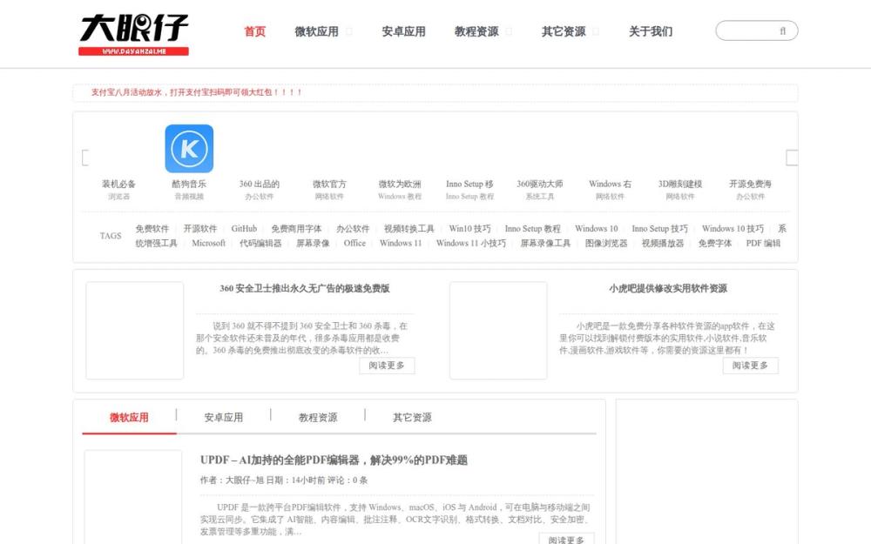Focus the header search field

pos(757,30)
